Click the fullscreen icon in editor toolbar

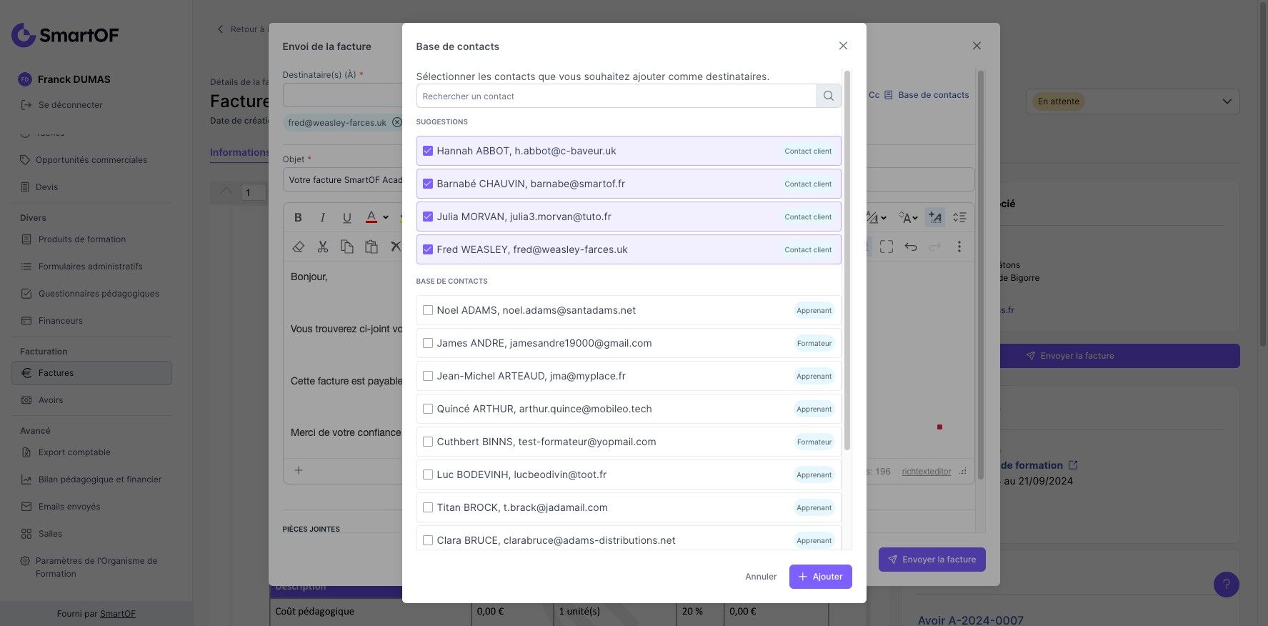coord(887,247)
